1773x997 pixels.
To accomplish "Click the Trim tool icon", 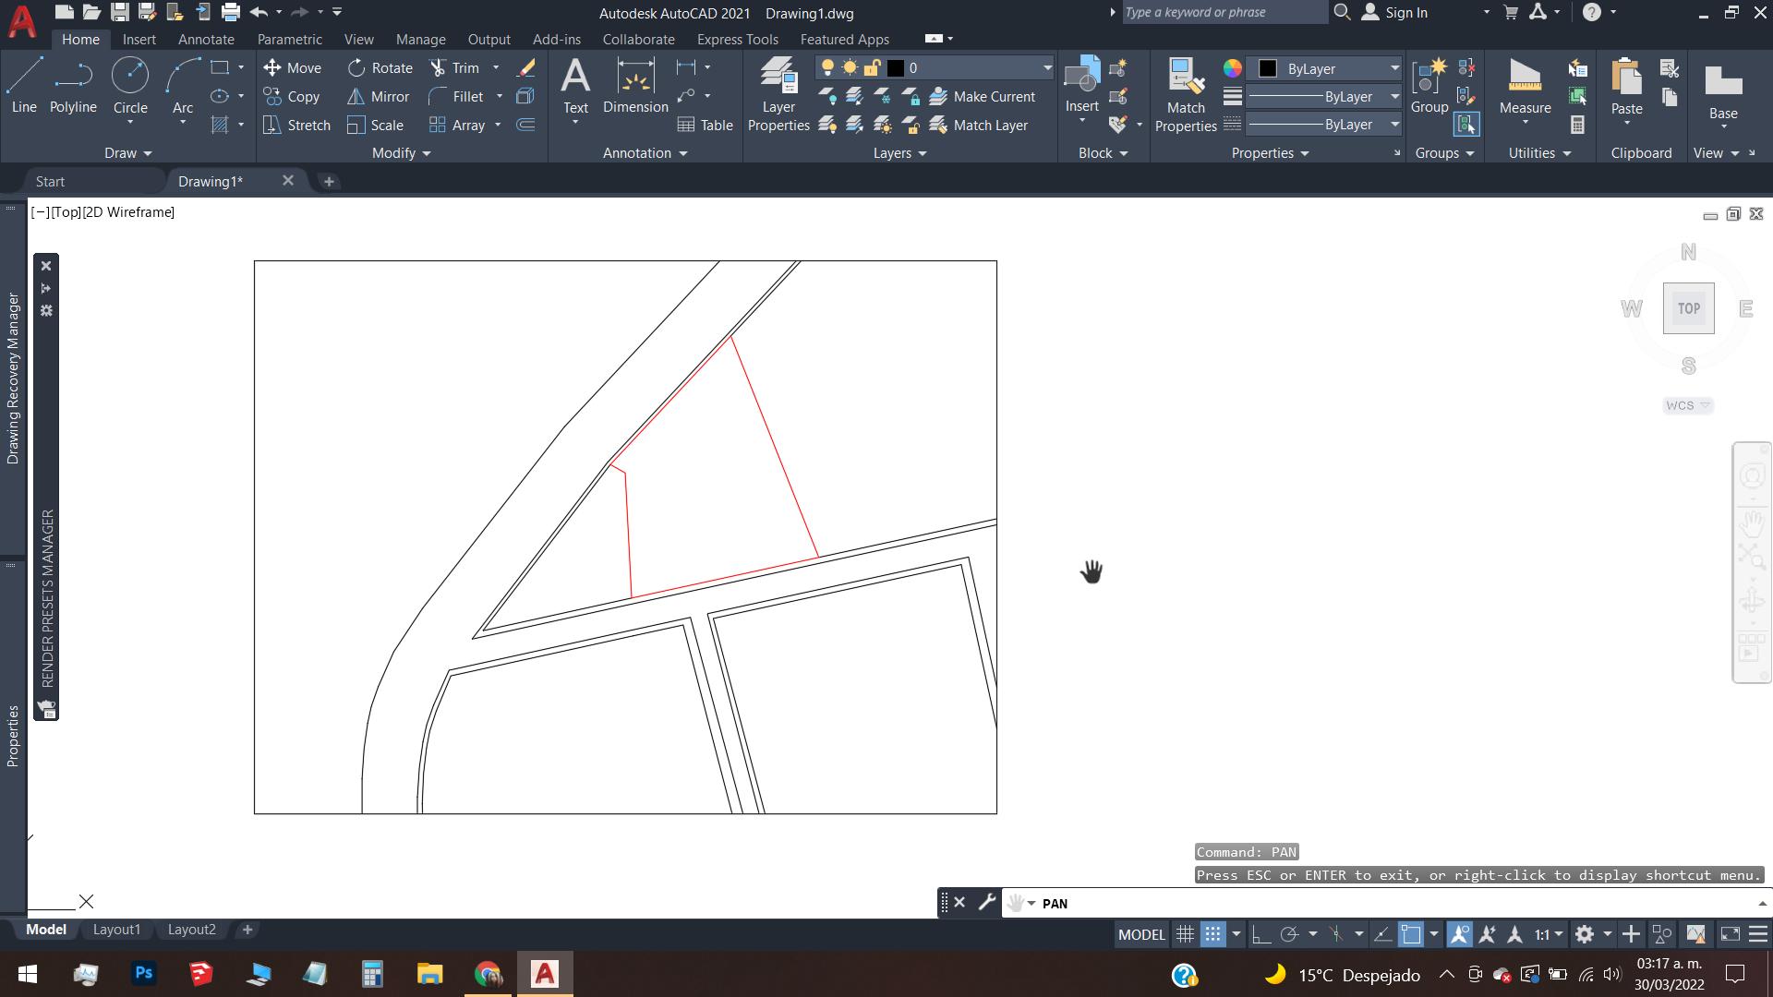I will (x=438, y=67).
